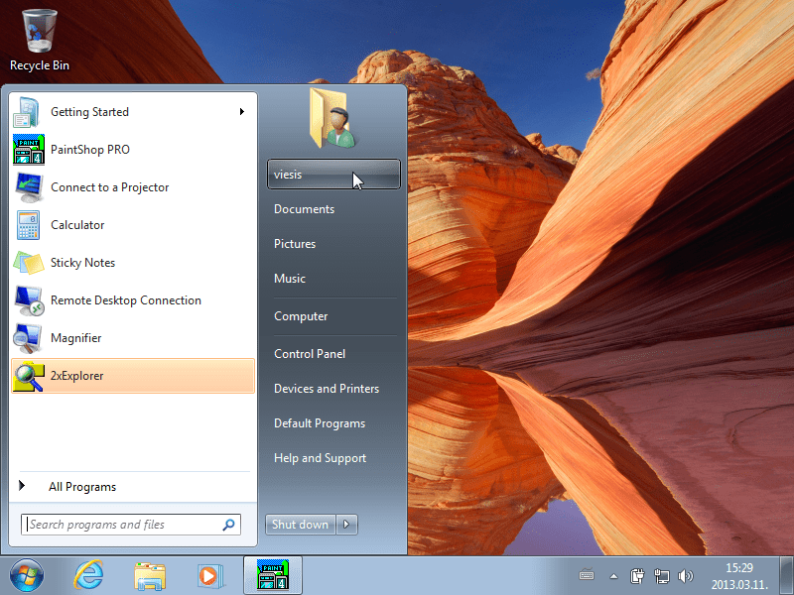This screenshot has width=794, height=595.
Task: Open Windows Explorer from the taskbar
Action: click(x=150, y=576)
